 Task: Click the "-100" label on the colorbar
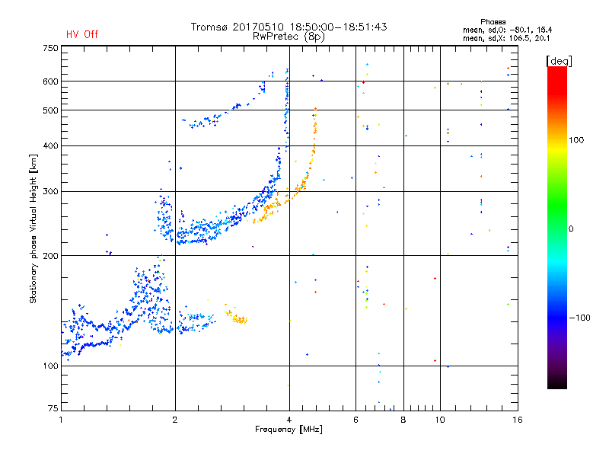click(579, 318)
